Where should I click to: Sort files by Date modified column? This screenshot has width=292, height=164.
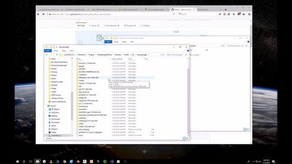pos(117,59)
